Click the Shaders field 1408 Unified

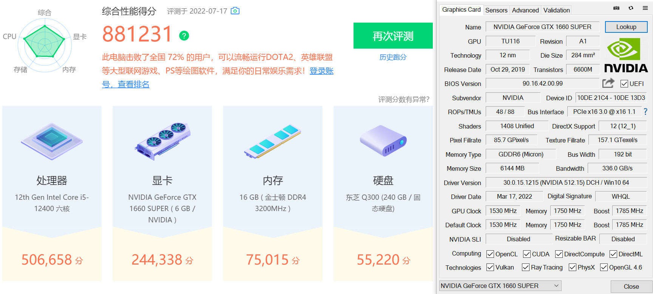tap(517, 126)
